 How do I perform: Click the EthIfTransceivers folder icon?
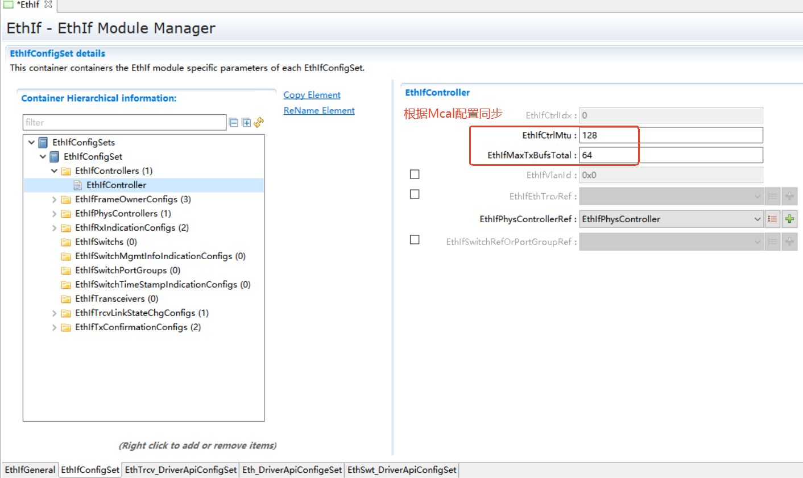point(66,298)
